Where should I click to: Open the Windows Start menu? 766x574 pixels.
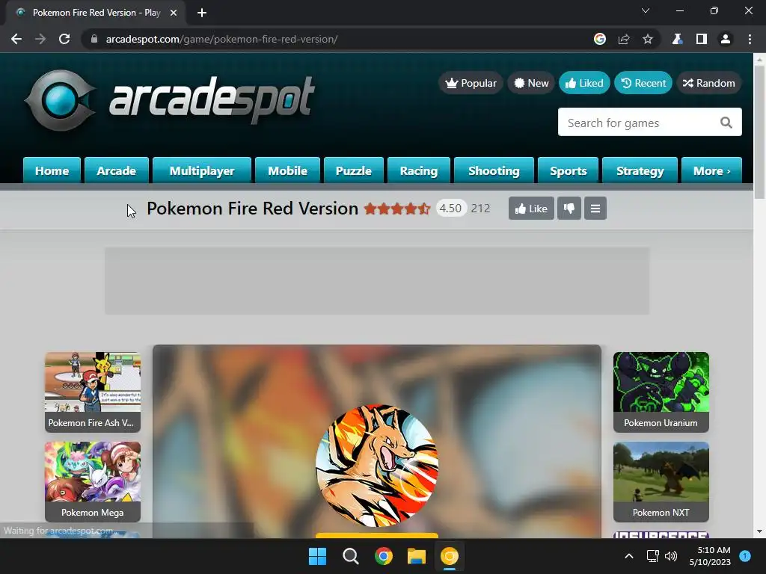pyautogui.click(x=317, y=556)
